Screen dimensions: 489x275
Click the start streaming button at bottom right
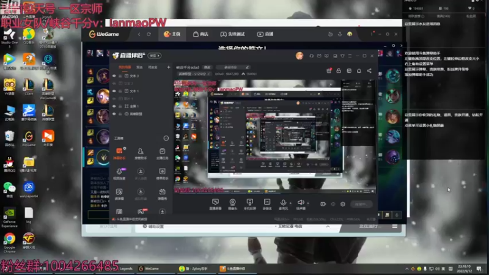click(361, 204)
